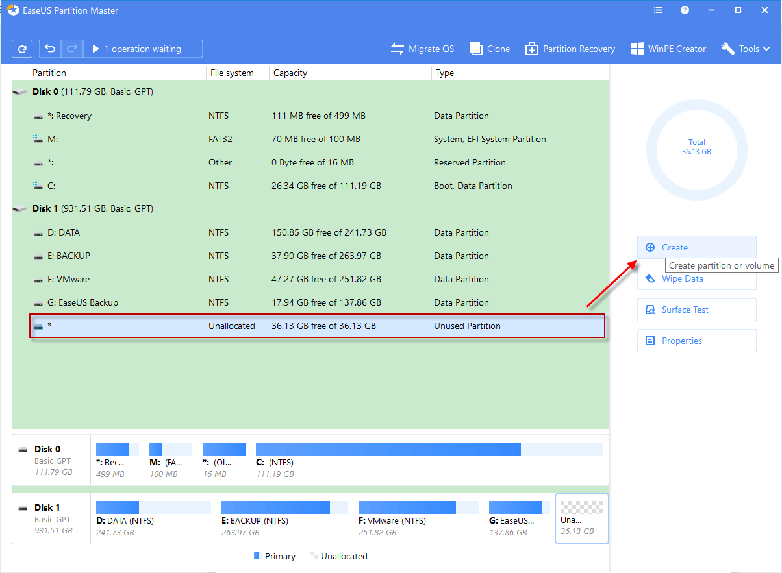Click the Partition Recovery icon

pos(532,49)
